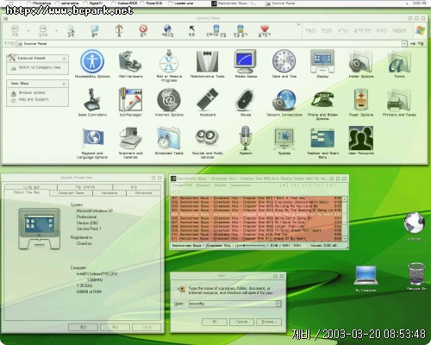Open the Playback menu in foobar2000
This screenshot has height=345, width=431.
tap(203, 185)
